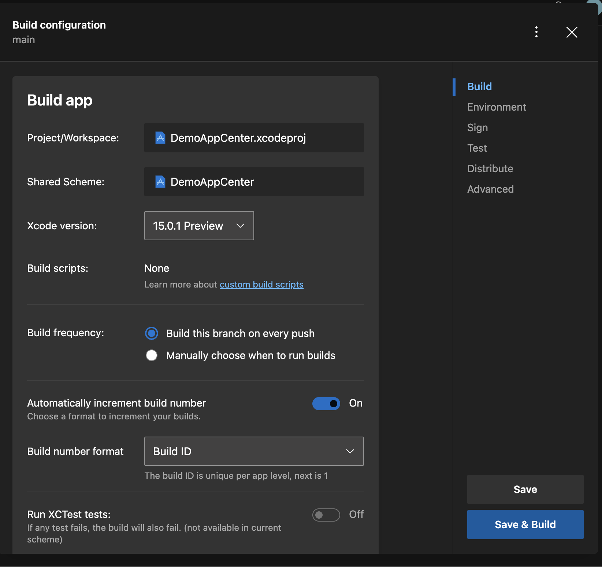Click the Save button
The height and width of the screenshot is (567, 602).
point(525,489)
